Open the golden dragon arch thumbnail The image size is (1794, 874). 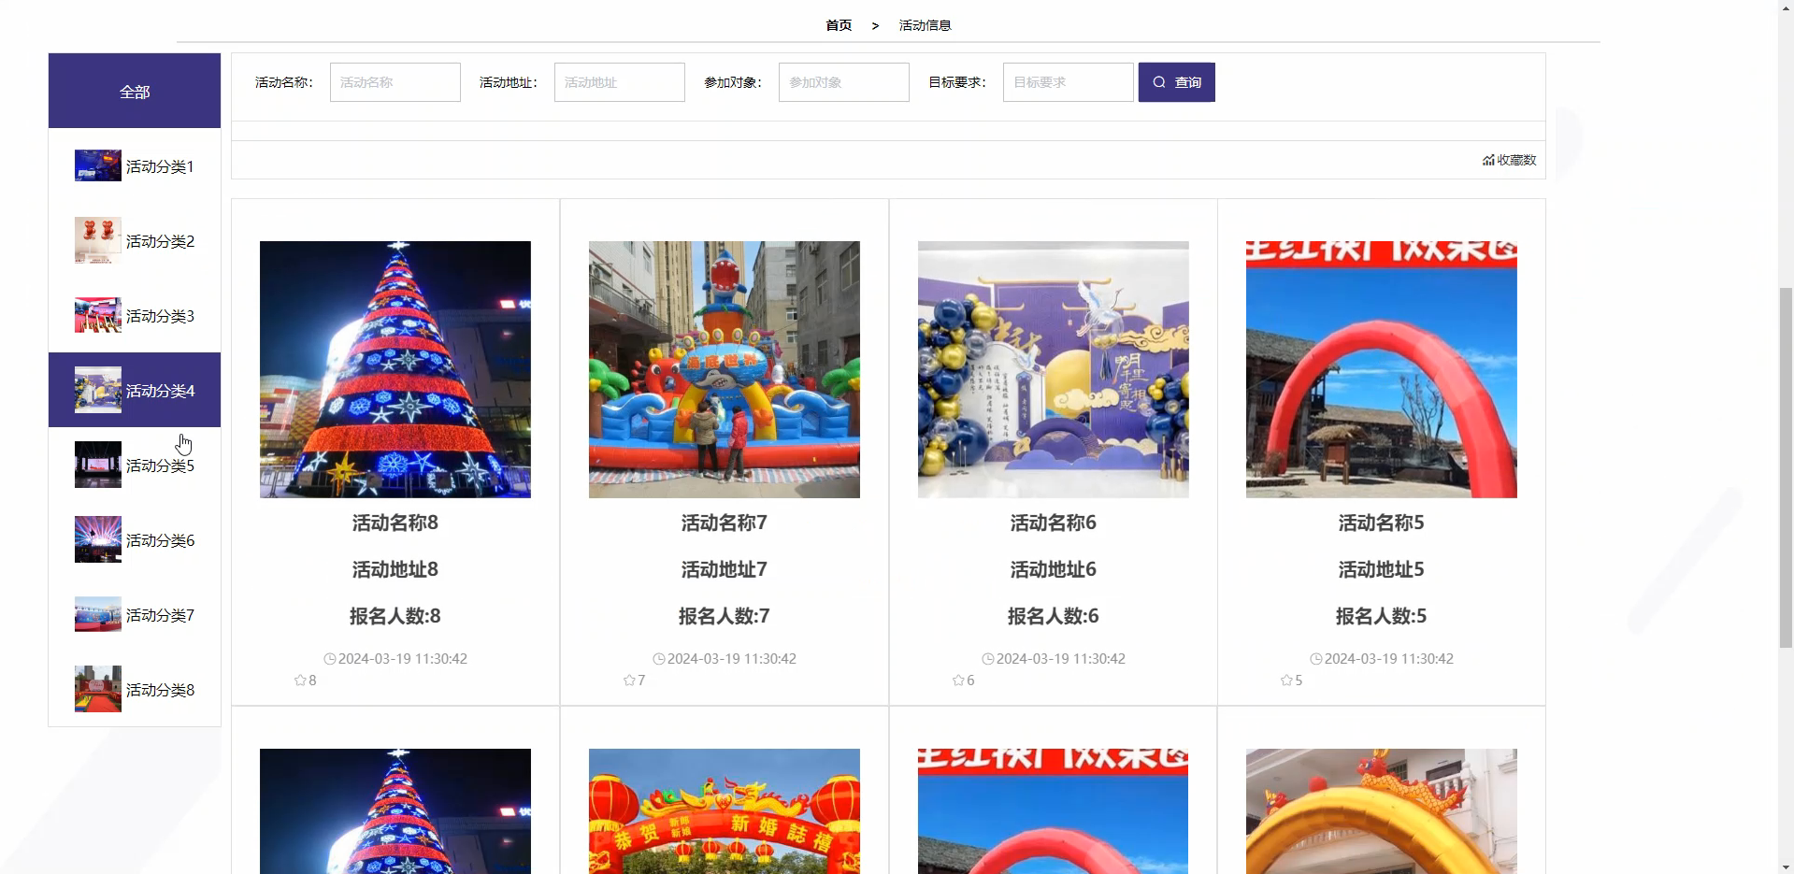[1382, 811]
